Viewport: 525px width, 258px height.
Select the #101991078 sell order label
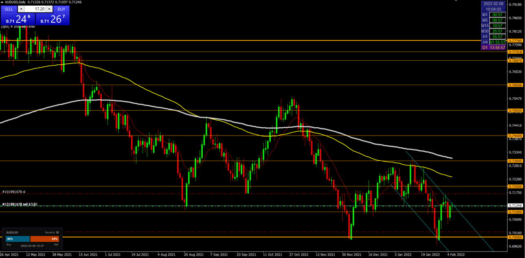(x=20, y=204)
